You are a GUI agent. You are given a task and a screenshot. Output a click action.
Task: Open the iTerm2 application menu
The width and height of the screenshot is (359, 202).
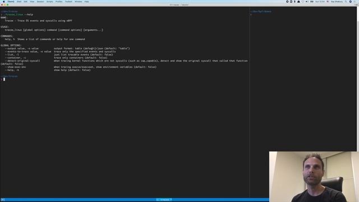pyautogui.click(x=11, y=1)
